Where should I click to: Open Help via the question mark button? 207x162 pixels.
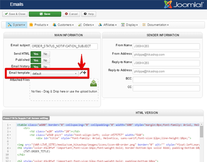89,14
